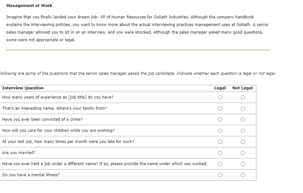303x193 pixels.
Task: Mark years of experience question as Not Legal
Action: point(243,98)
